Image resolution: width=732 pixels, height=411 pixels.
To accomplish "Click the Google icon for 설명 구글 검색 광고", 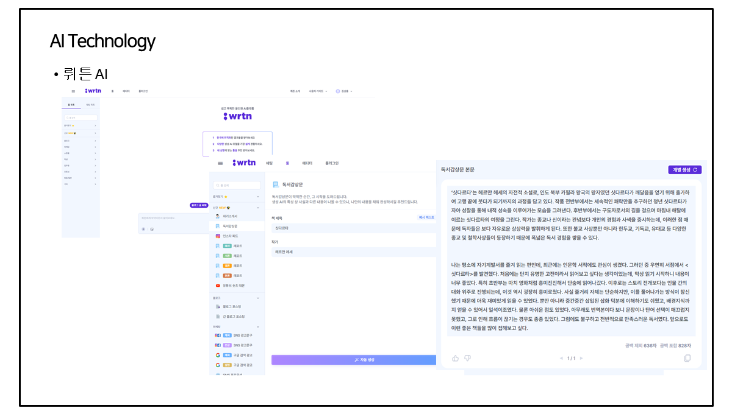I will 218,365.
